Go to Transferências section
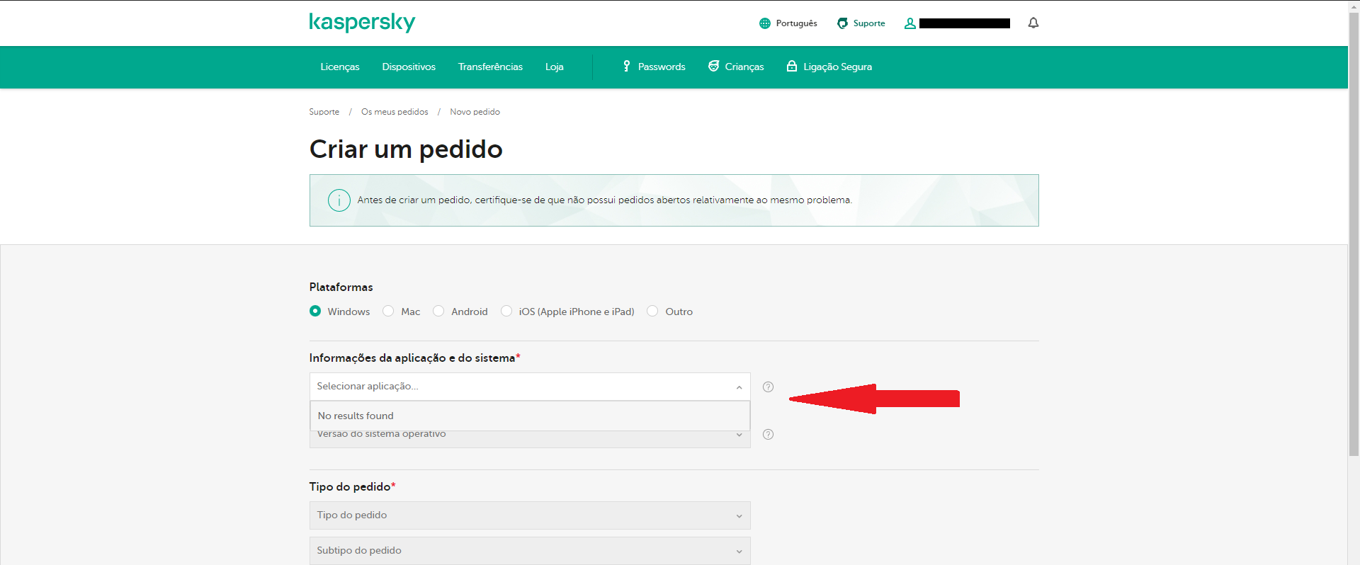 tap(490, 67)
